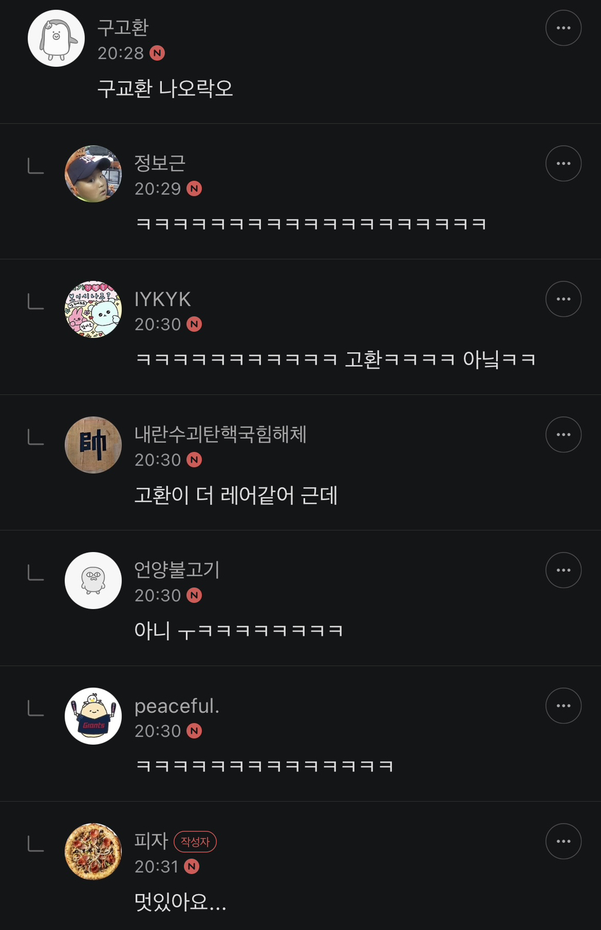Tap the 帥 character profile picture
This screenshot has height=930, width=601.
[93, 445]
